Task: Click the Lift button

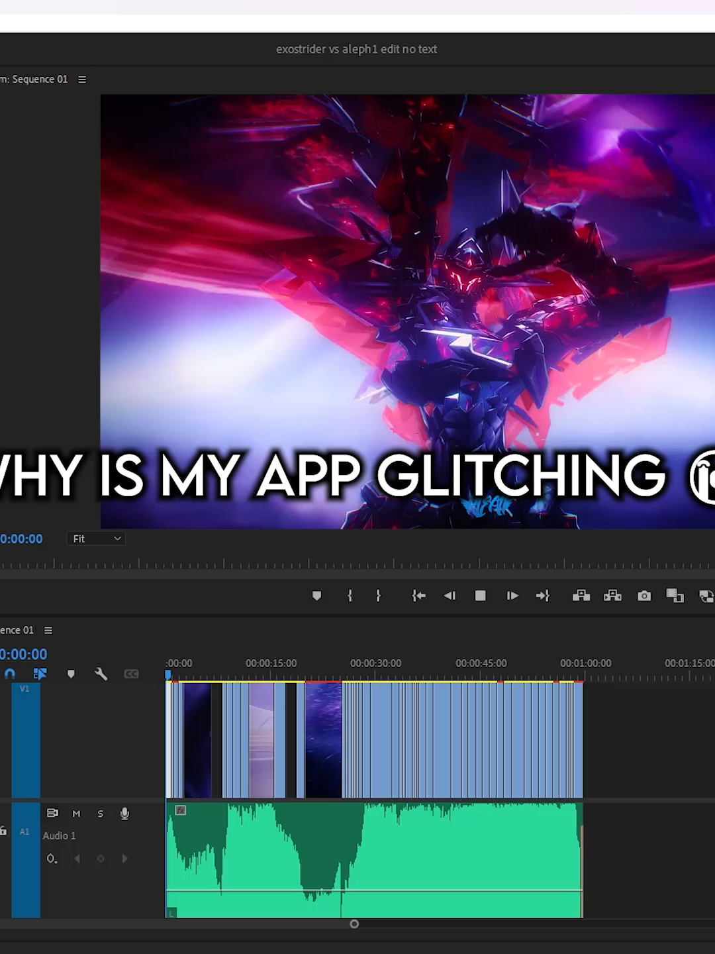Action: pos(581,596)
